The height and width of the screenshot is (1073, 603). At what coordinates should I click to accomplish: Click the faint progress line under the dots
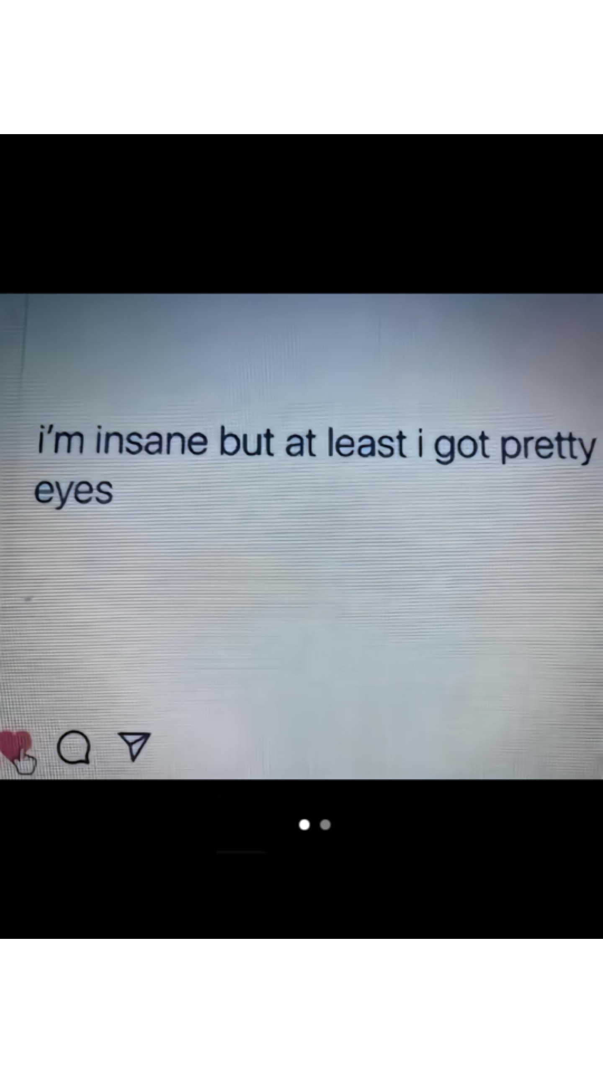point(241,852)
